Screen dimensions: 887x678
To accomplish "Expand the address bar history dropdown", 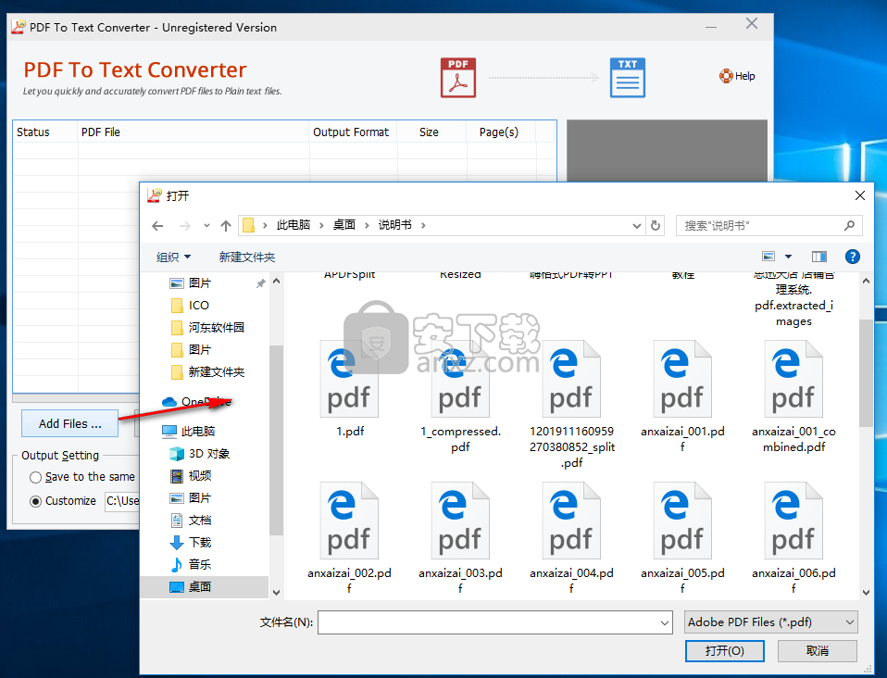I will click(x=636, y=226).
